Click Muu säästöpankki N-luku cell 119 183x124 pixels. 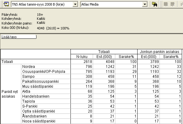coord(82,86)
